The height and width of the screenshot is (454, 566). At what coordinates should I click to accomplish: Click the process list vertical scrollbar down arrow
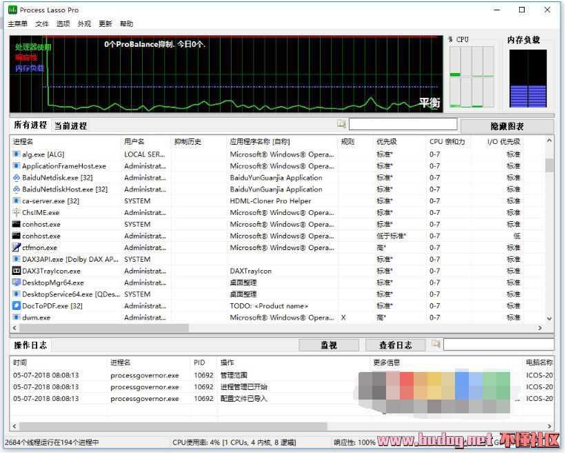pos(549,319)
